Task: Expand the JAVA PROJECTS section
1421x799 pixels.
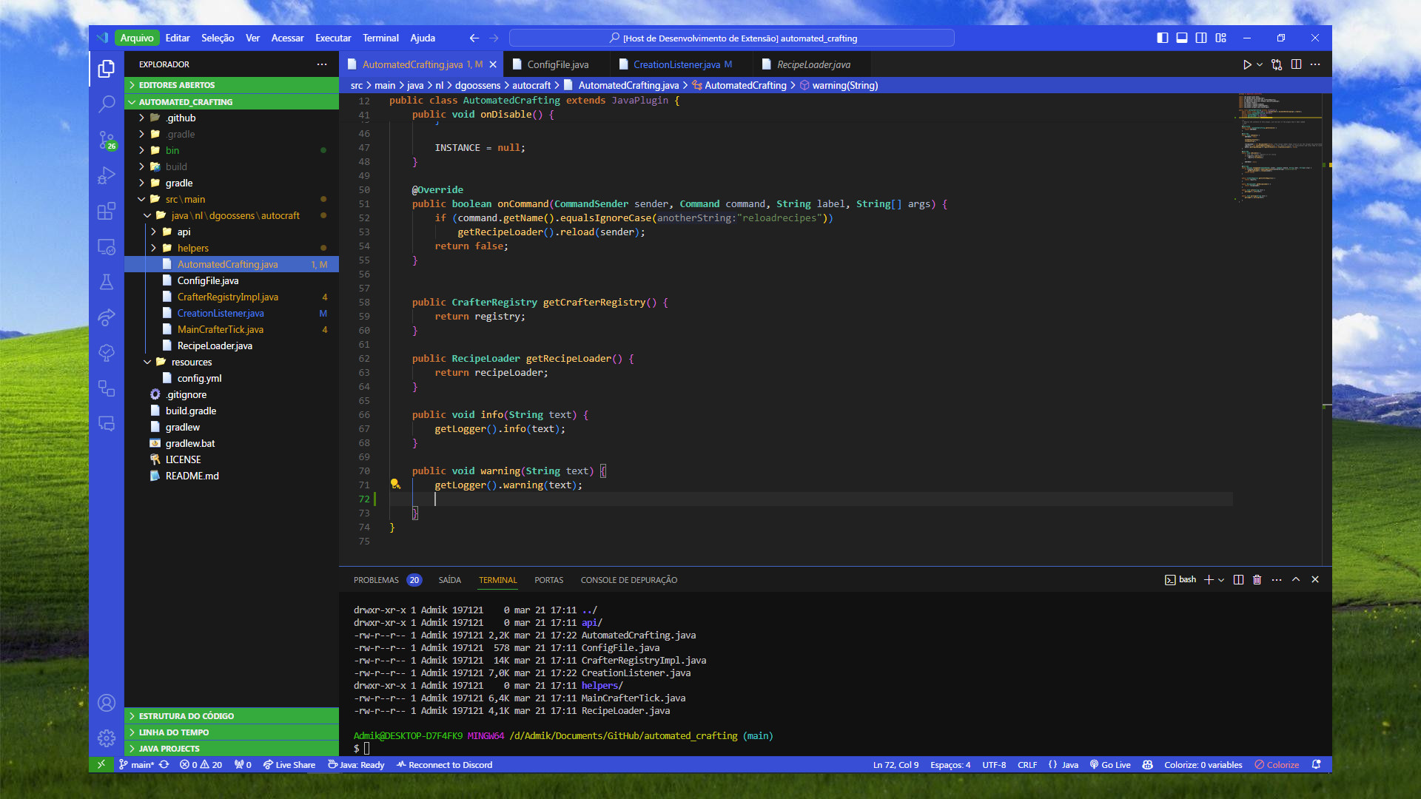Action: [169, 749]
